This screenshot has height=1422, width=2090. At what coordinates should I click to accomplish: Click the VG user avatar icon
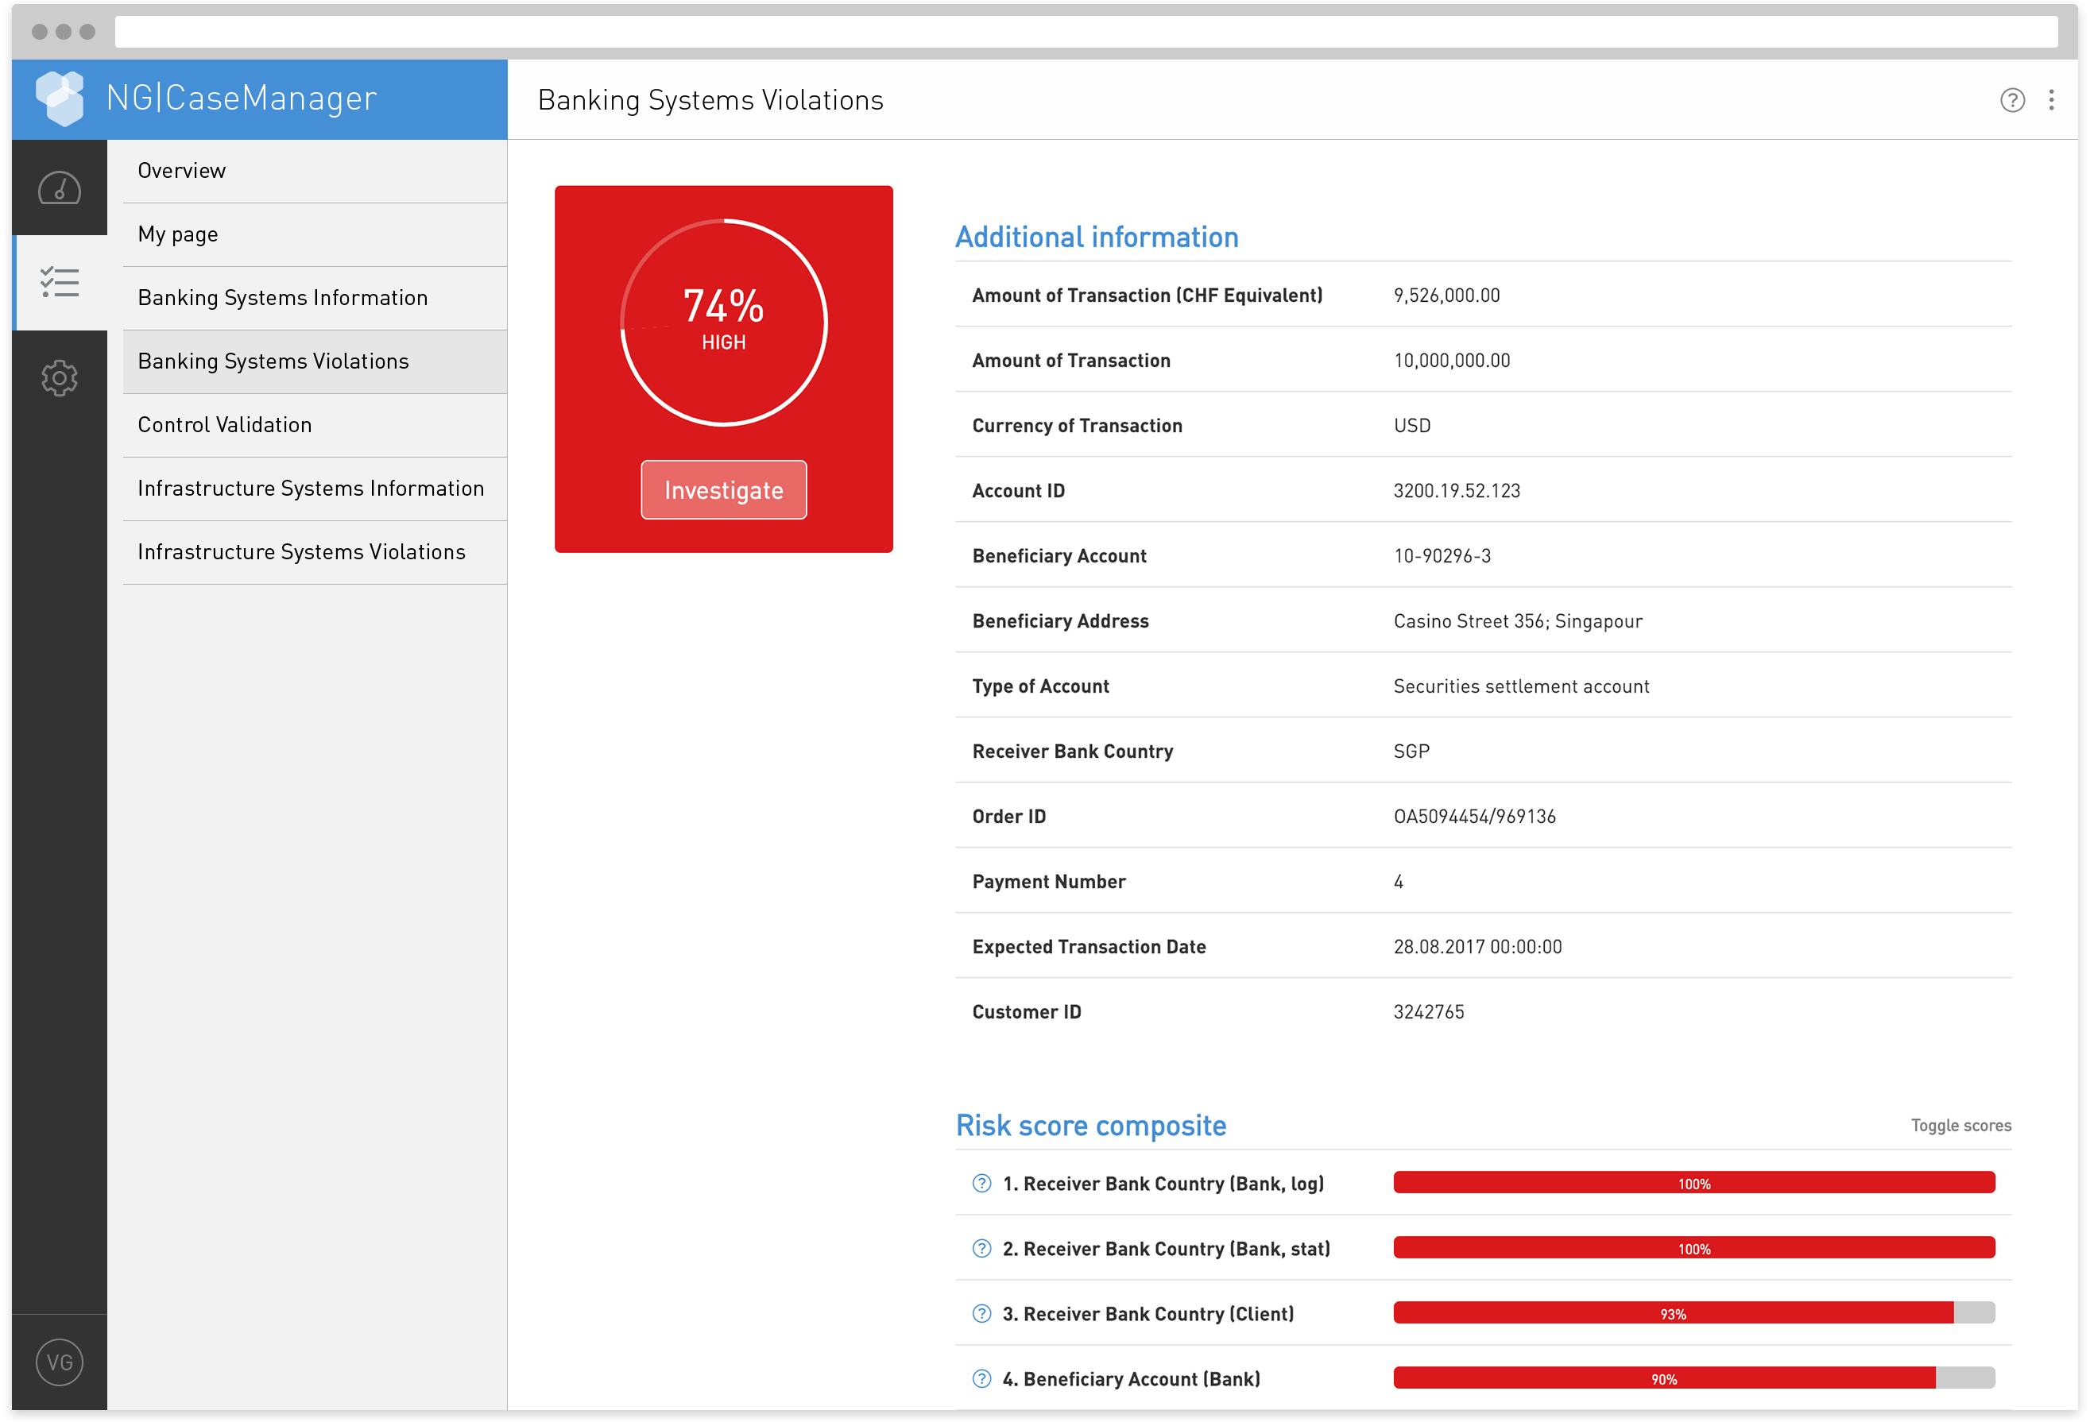tap(60, 1362)
